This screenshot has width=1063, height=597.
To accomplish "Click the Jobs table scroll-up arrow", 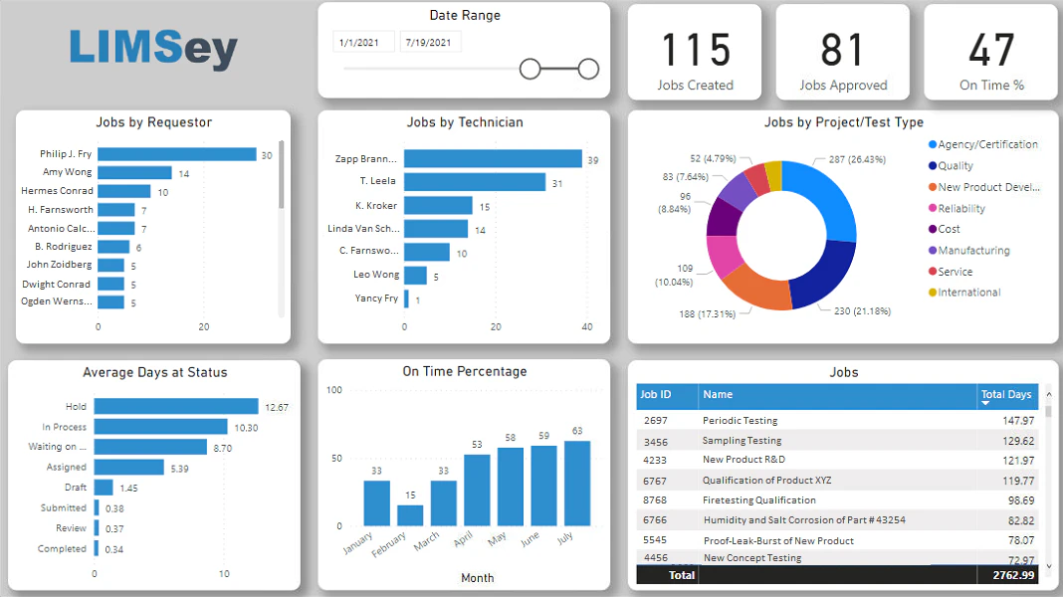I will coord(1049,394).
